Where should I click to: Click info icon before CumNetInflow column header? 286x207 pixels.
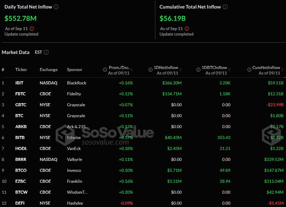point(249,70)
